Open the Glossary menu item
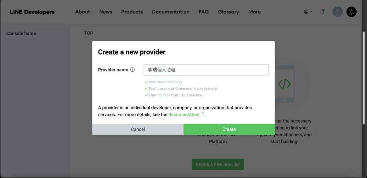 coord(228,12)
